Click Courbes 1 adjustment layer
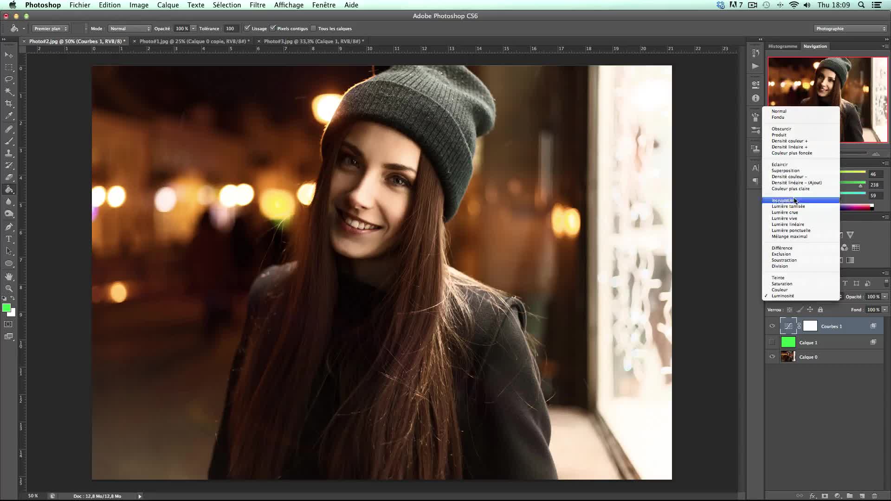 [x=830, y=326]
